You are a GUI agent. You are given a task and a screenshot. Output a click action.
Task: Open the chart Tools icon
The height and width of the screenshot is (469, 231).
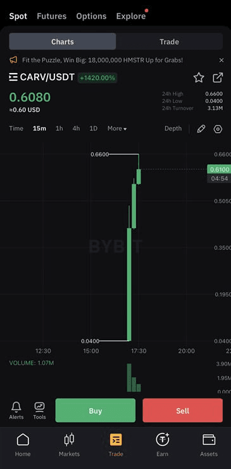[39, 407]
